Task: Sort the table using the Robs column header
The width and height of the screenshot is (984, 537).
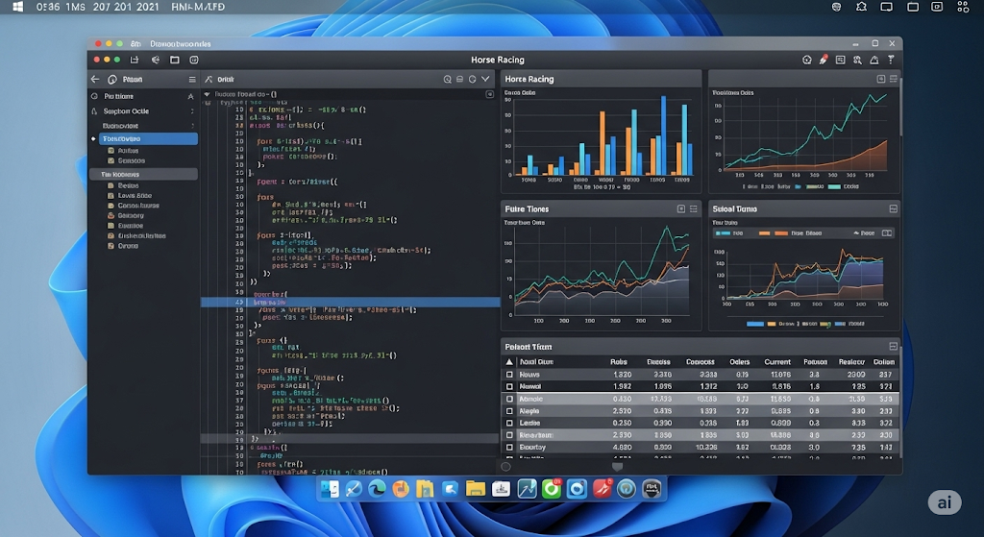Action: [619, 362]
